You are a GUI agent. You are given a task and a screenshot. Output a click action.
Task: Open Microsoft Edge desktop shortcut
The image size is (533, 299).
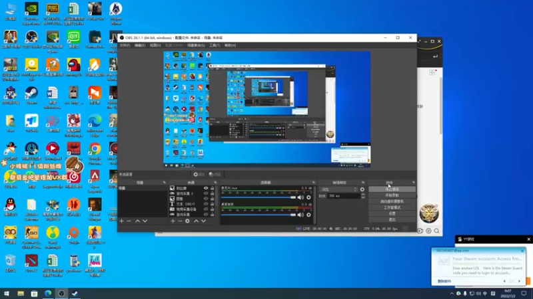point(95,126)
